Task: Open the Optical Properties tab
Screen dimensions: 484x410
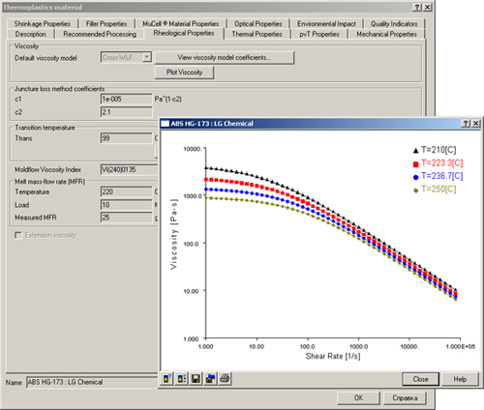Action: [x=258, y=24]
